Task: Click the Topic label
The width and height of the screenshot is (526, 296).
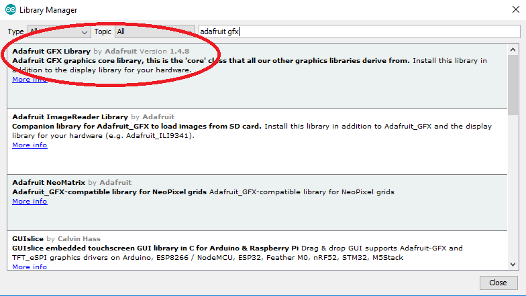Action: (x=102, y=31)
